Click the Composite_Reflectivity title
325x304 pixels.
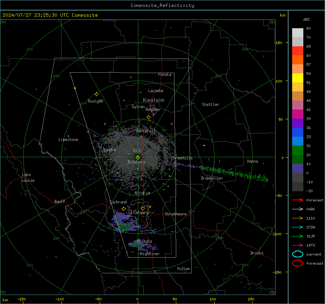click(162, 5)
